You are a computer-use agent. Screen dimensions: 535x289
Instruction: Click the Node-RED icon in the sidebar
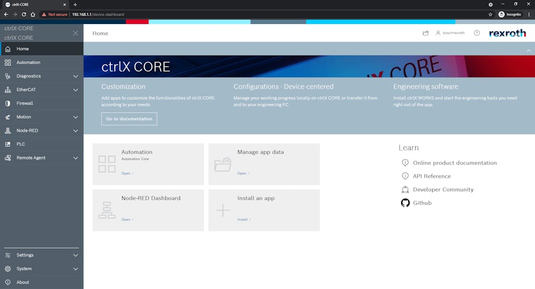point(8,131)
